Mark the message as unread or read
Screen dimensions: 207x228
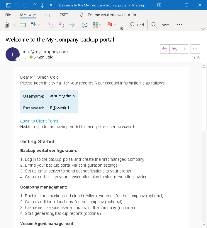(84, 25)
